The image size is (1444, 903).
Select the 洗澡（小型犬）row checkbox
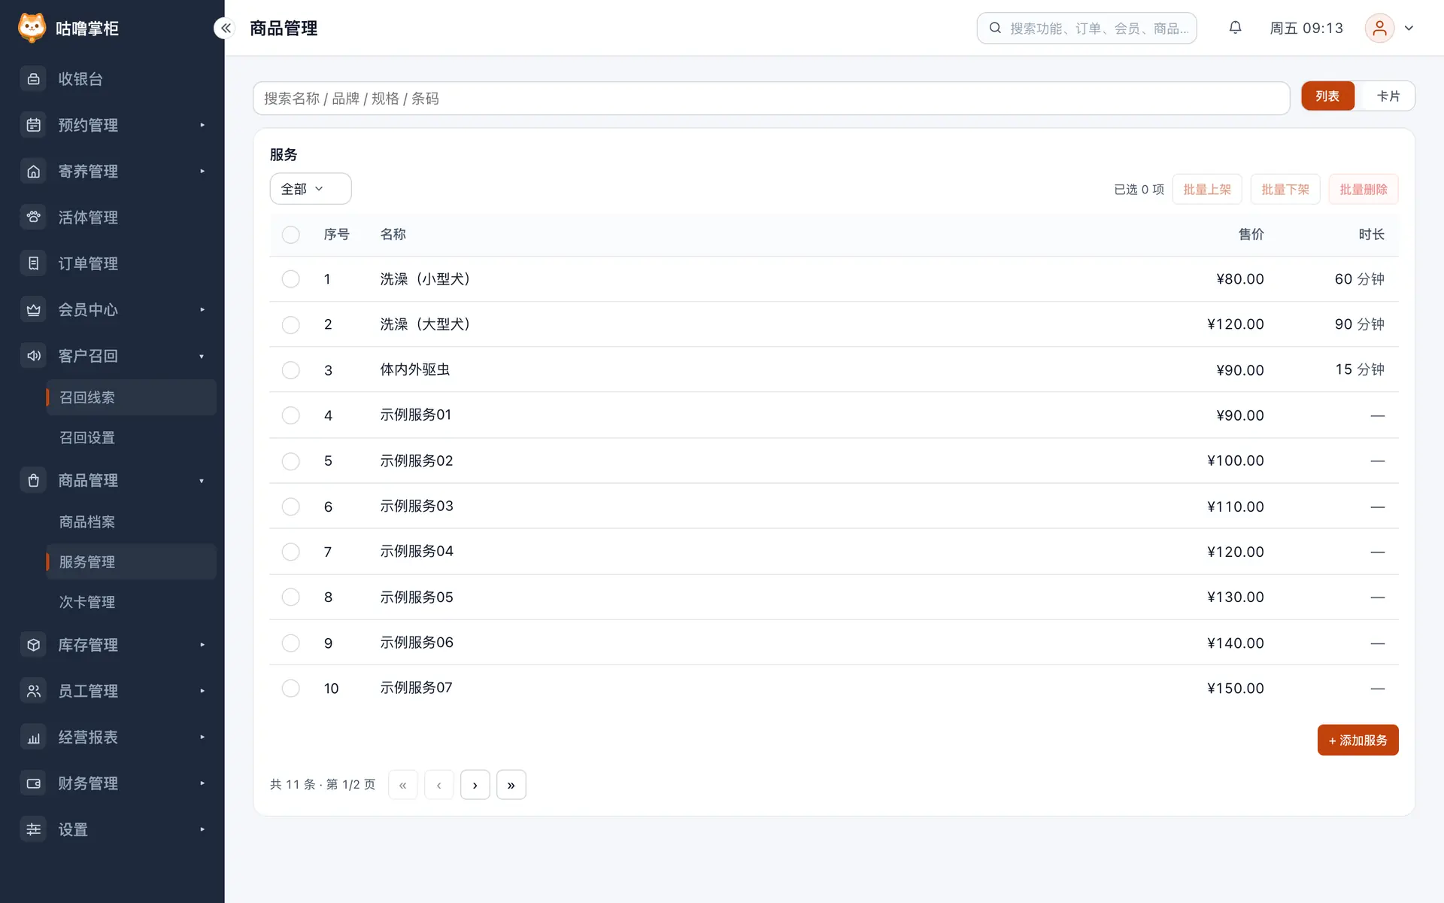(290, 279)
